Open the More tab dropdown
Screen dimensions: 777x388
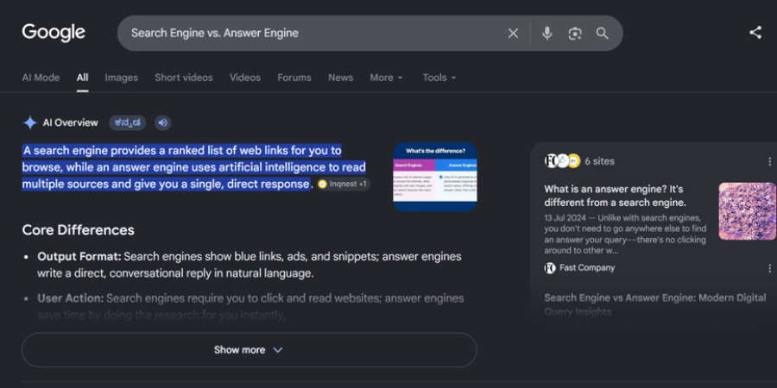[x=387, y=78]
